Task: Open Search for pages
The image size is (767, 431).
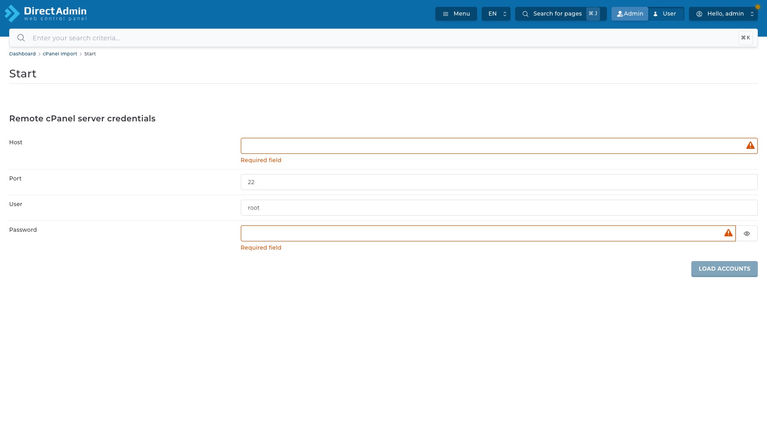Action: (561, 14)
